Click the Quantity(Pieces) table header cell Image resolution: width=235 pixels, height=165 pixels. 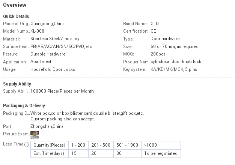pos(49,145)
